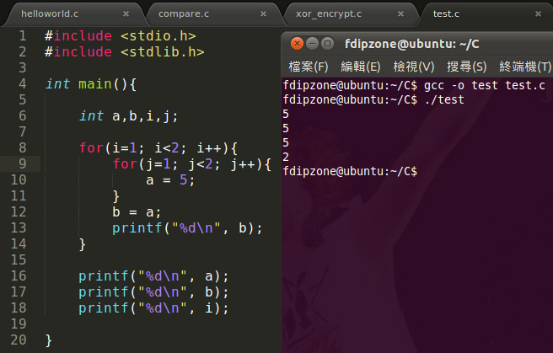Click the last terminal prompt fdipzone@ubuntu:~/C$
The image size is (553, 353).
(350, 171)
